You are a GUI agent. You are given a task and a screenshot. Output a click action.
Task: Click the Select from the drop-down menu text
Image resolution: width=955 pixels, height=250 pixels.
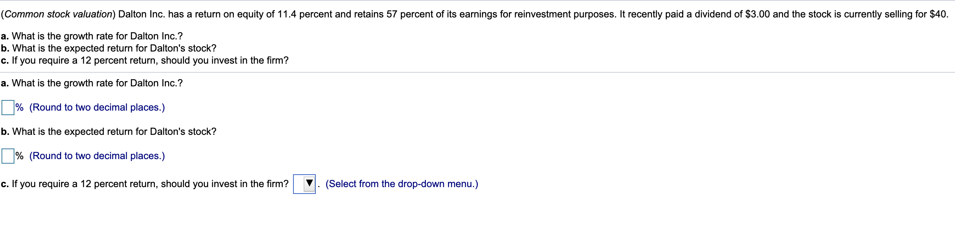point(402,184)
